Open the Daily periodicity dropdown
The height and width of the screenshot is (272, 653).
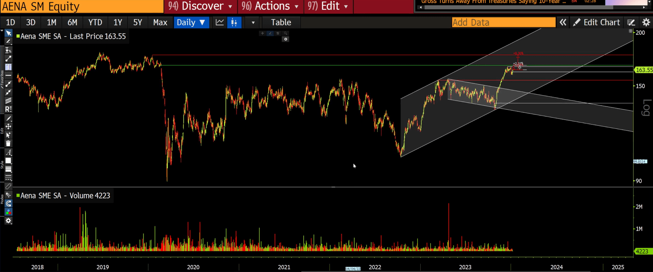click(191, 22)
